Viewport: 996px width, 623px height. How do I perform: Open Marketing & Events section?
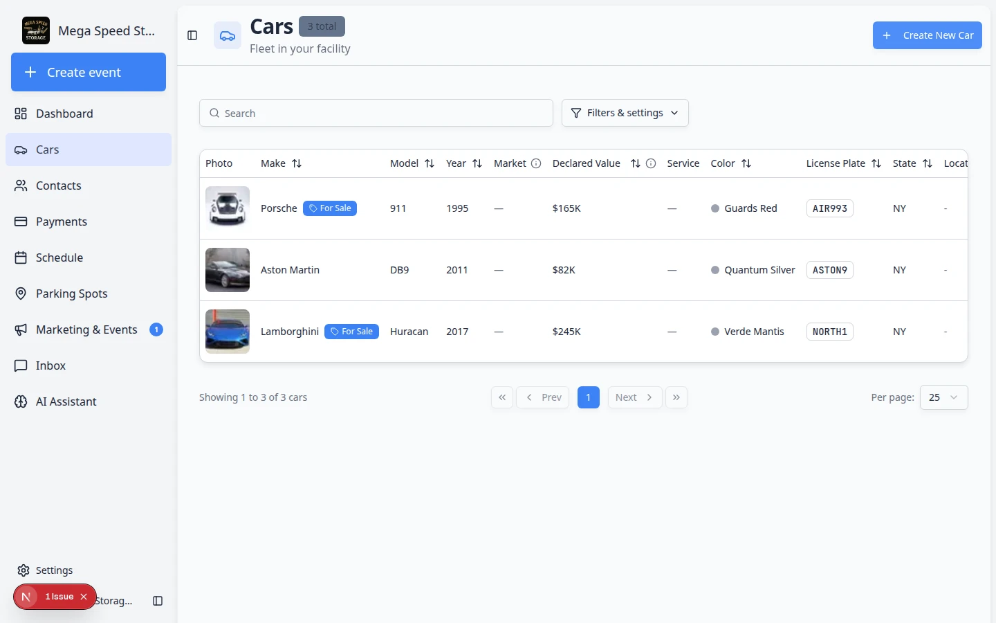(89, 329)
